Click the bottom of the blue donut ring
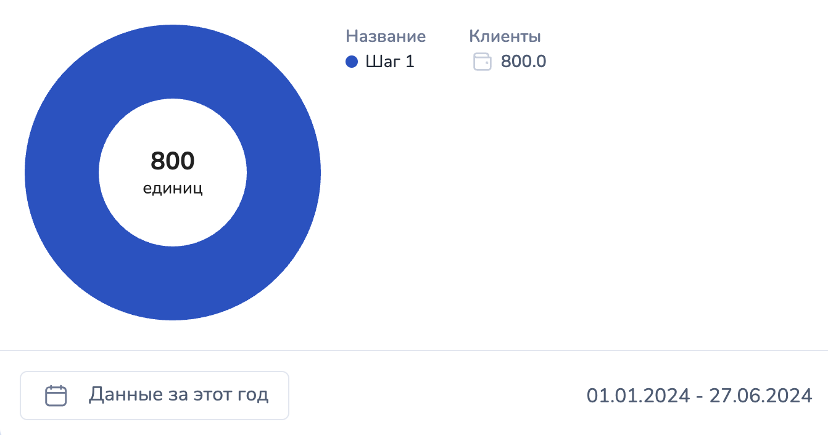The width and height of the screenshot is (828, 435). coord(173,283)
